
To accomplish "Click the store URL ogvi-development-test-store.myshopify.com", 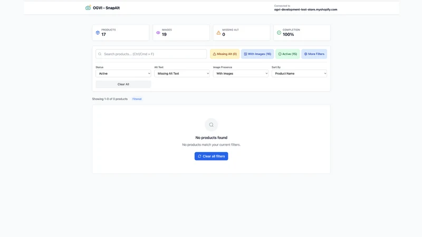I will coord(305,9).
